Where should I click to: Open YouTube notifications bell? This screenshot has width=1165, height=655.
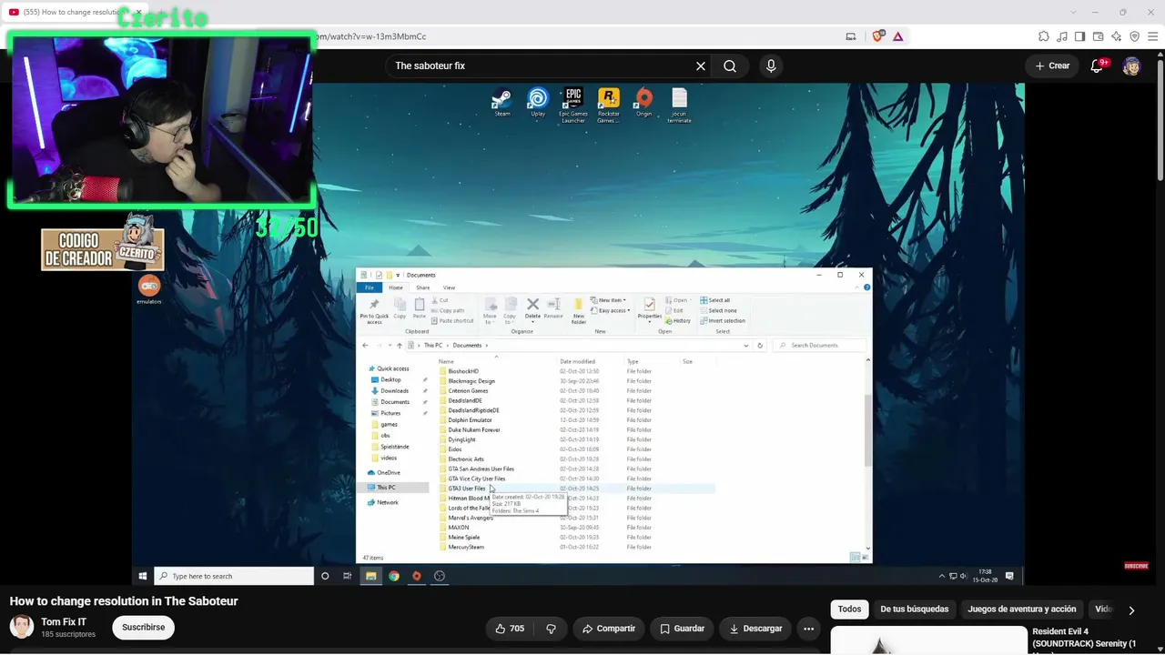1098,65
